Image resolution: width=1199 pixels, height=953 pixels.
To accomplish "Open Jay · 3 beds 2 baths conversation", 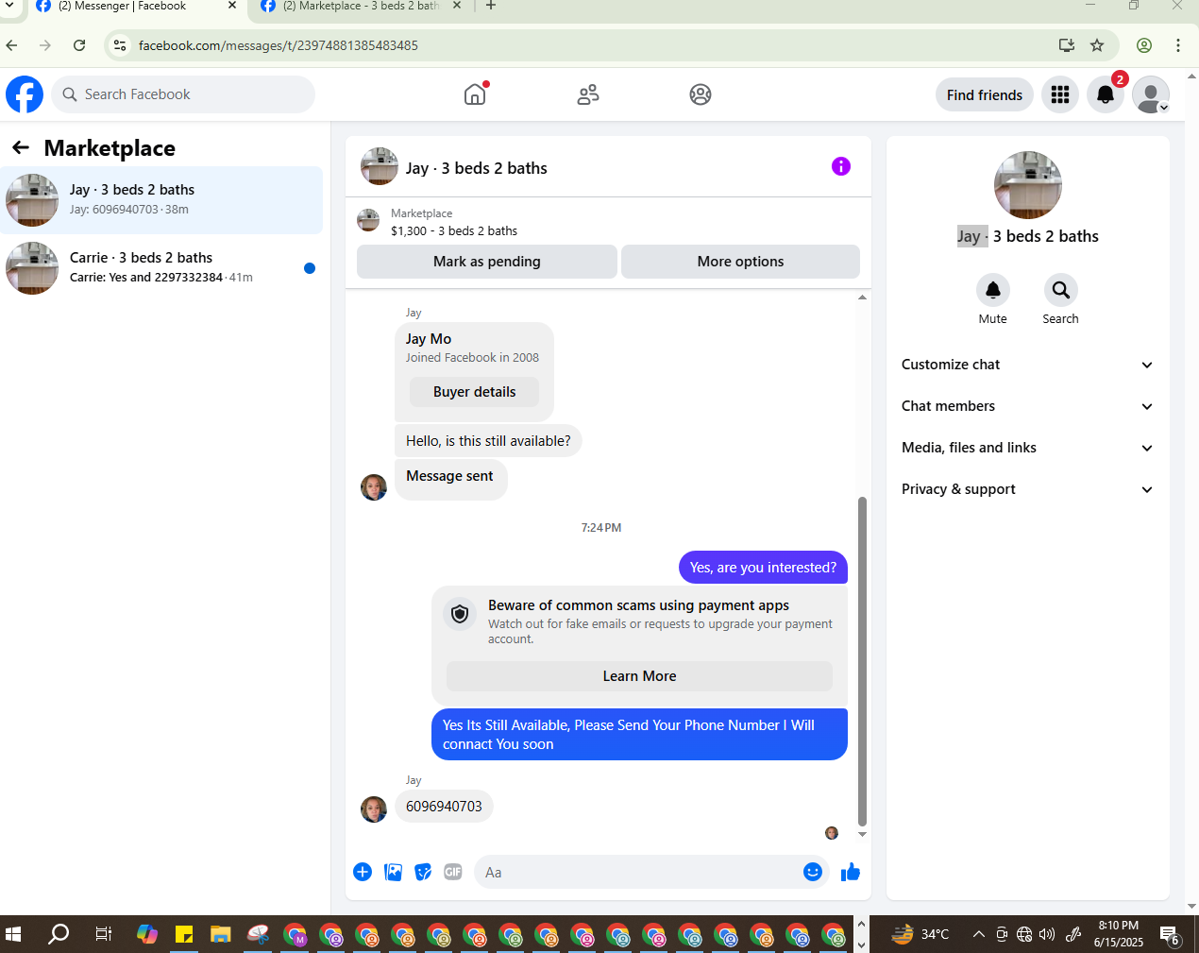I will pyautogui.click(x=161, y=200).
